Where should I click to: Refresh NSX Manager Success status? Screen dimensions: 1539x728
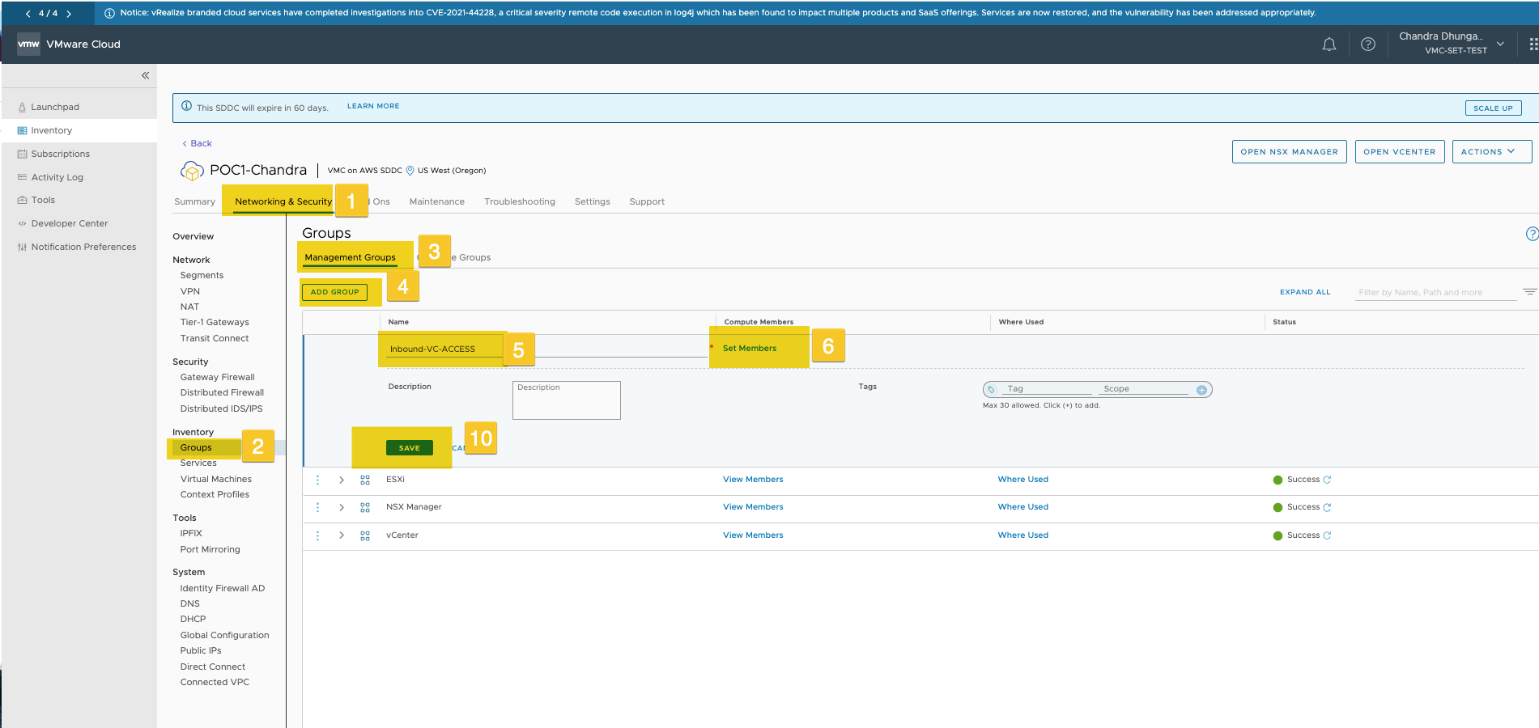click(x=1327, y=507)
